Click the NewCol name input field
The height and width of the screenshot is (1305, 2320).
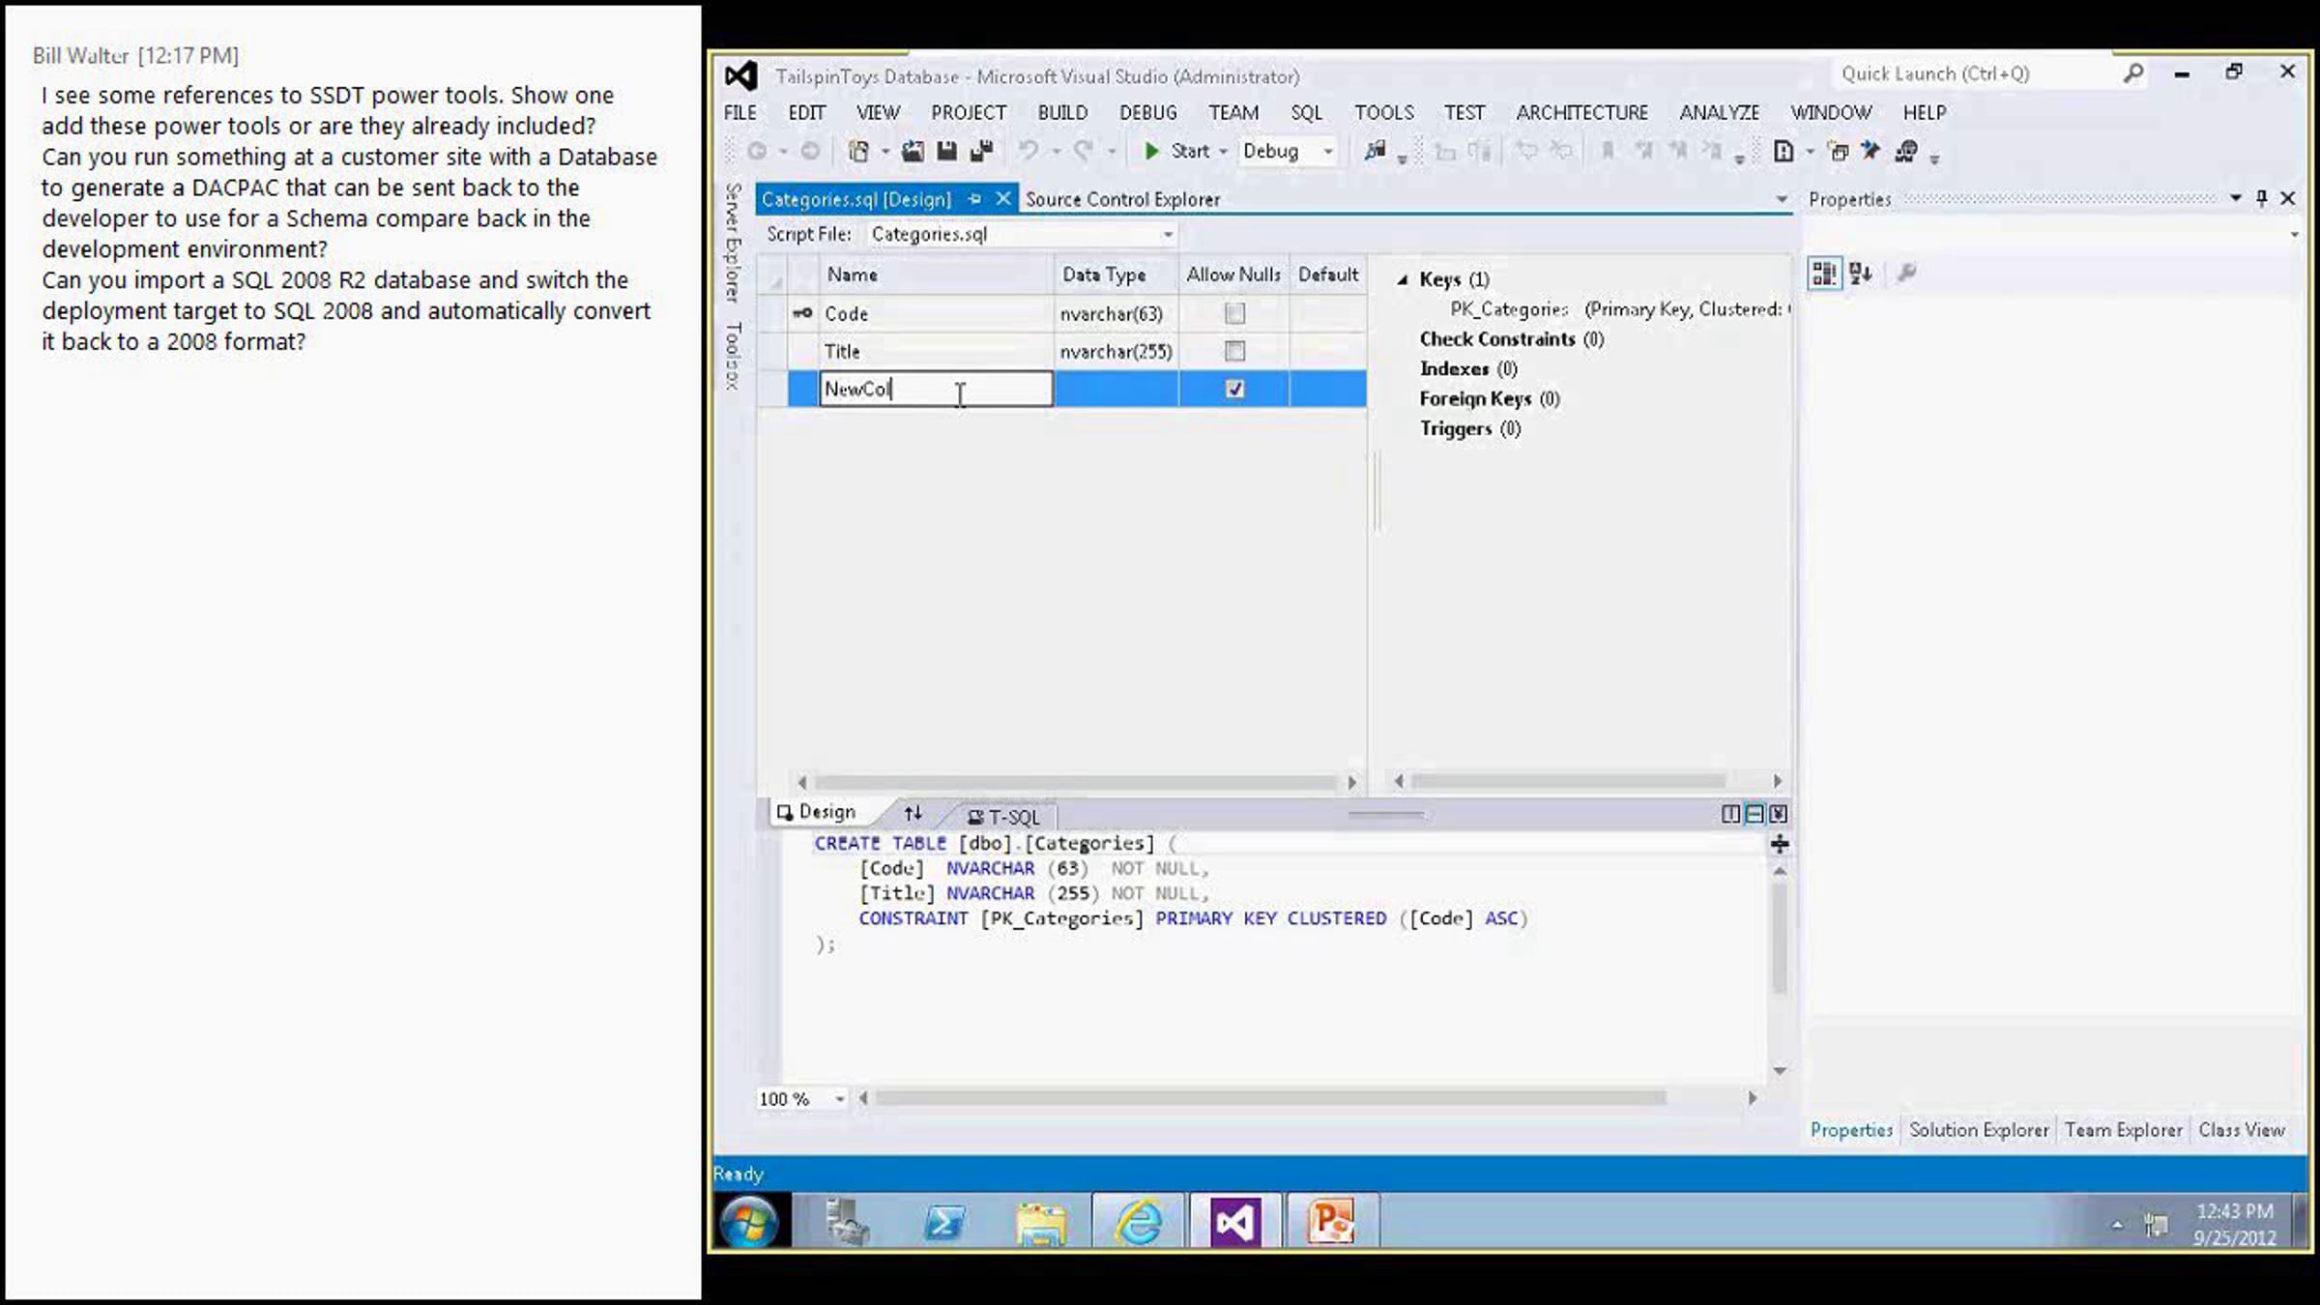936,389
